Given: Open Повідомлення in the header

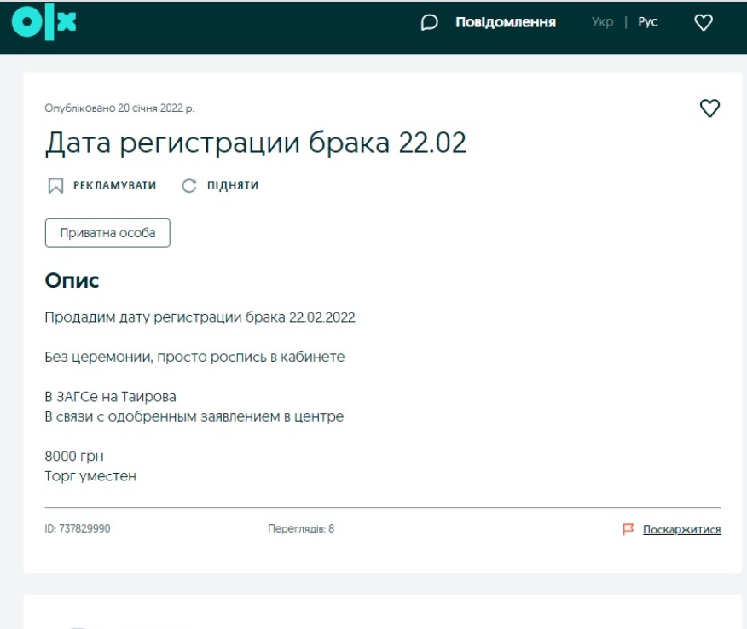Looking at the screenshot, I should point(506,22).
